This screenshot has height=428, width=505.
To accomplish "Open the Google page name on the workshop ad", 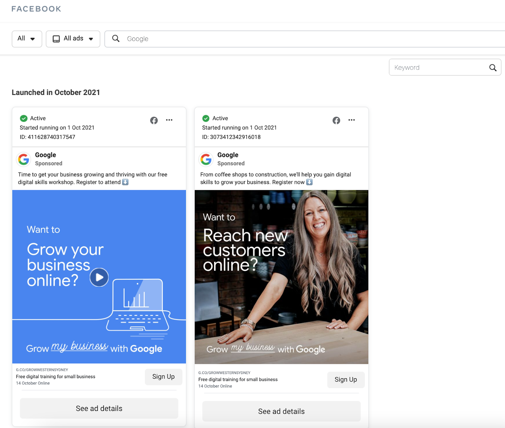I will point(45,155).
